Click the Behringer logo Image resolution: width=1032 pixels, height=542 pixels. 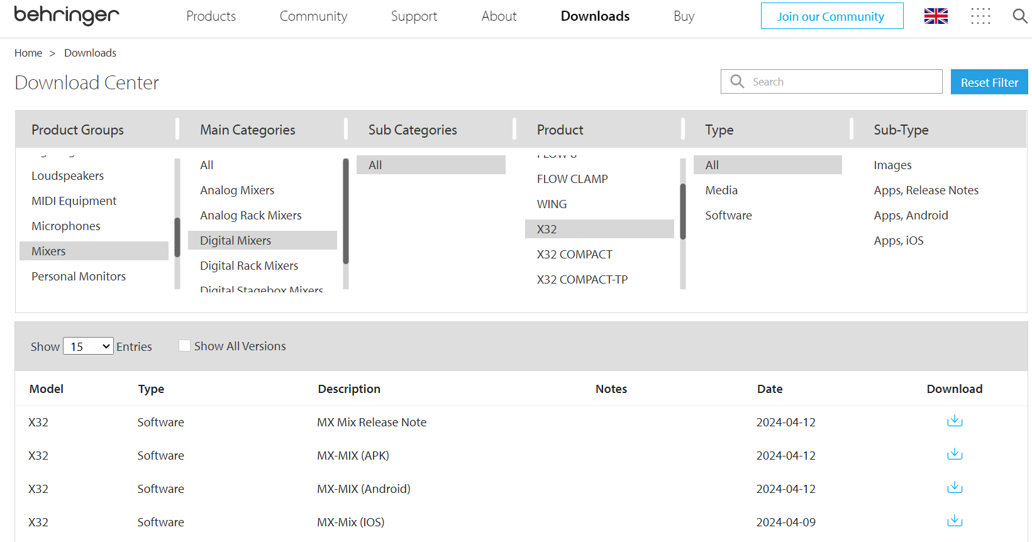[67, 15]
